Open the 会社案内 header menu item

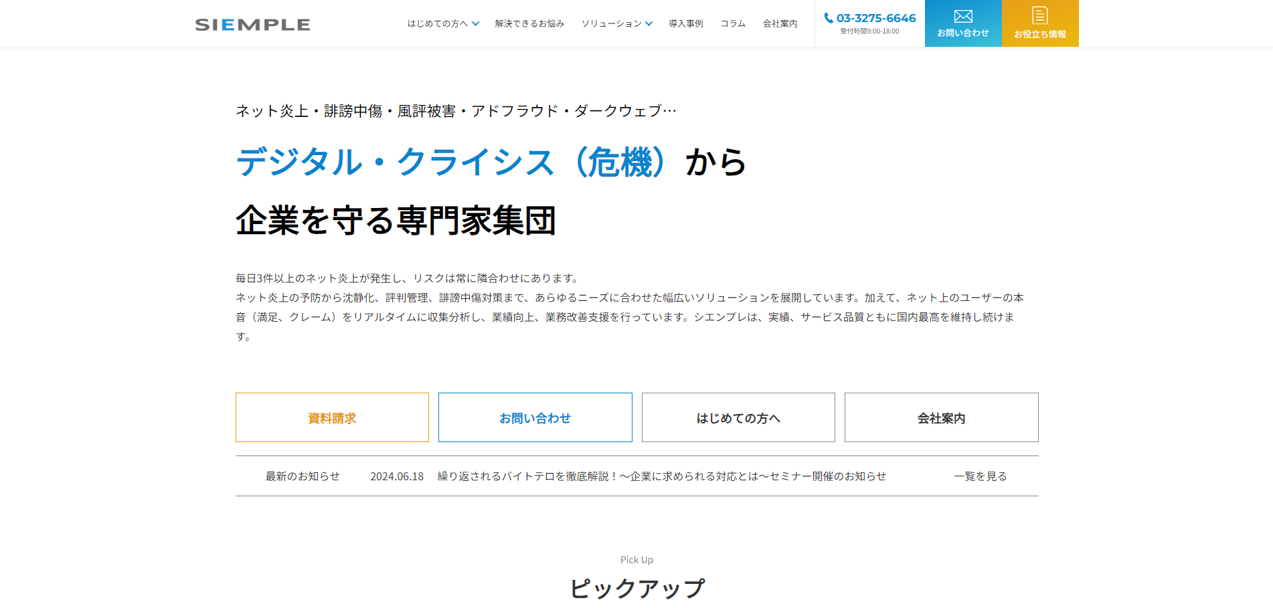click(x=780, y=23)
